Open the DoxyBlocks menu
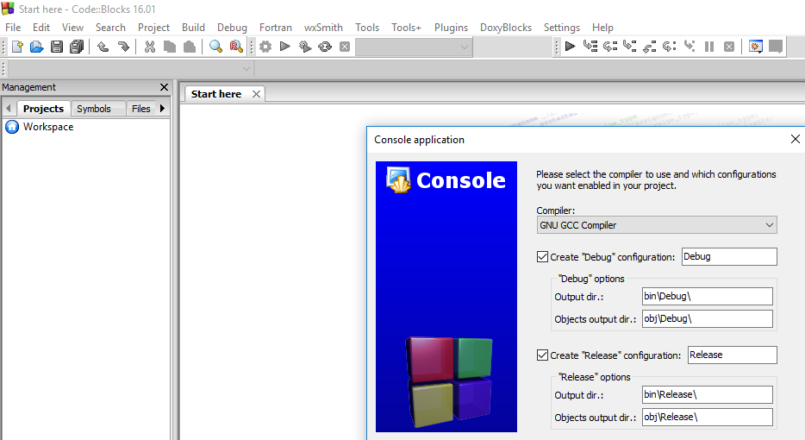The image size is (805, 440). (x=506, y=28)
